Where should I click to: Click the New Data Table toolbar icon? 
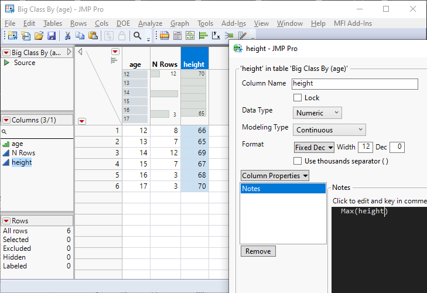tap(12, 35)
